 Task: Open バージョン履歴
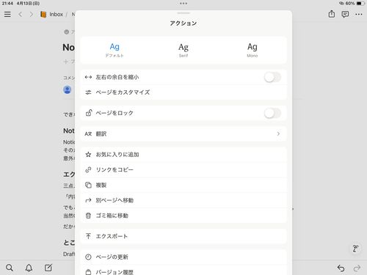pos(183,271)
